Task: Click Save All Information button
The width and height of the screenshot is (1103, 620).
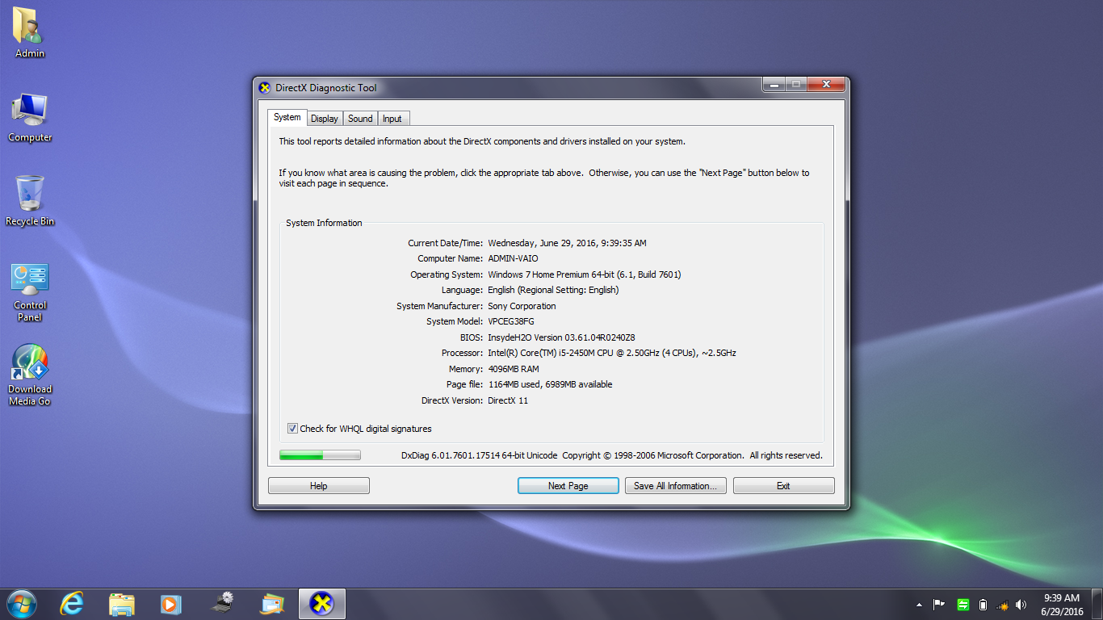Action: [676, 486]
